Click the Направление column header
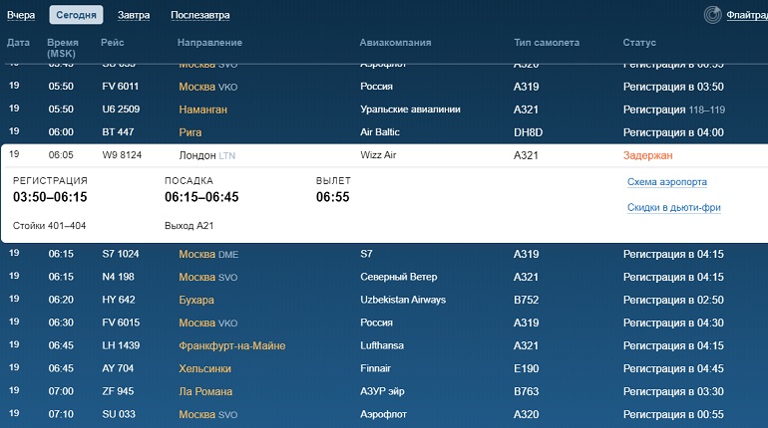 coord(209,43)
